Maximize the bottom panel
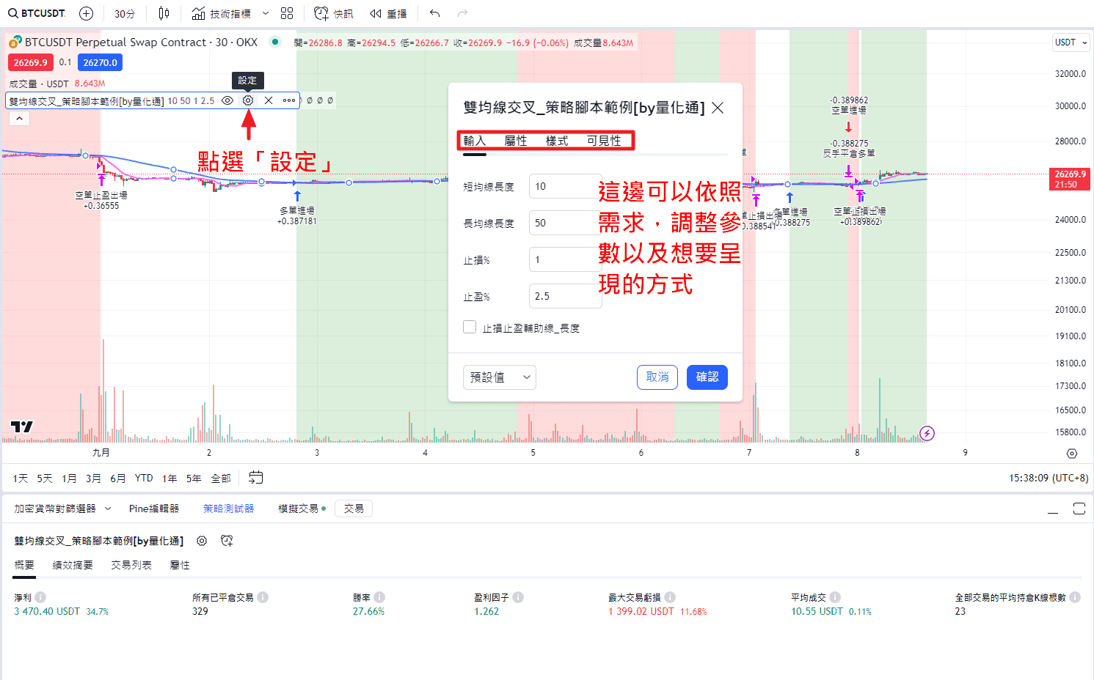The width and height of the screenshot is (1094, 680). (x=1079, y=509)
